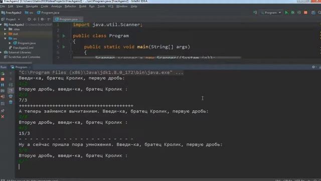This screenshot has width=321, height=181.
Task: Click scroll-from-source target icon in Project panel
Action: point(29,19)
